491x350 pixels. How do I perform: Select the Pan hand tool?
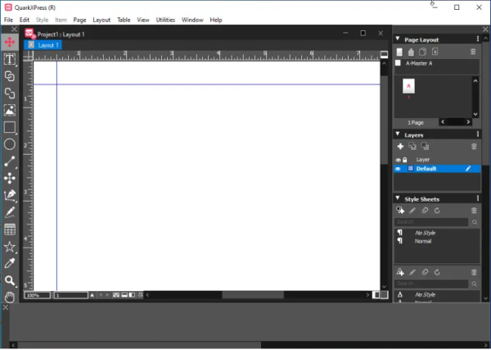pyautogui.click(x=10, y=297)
